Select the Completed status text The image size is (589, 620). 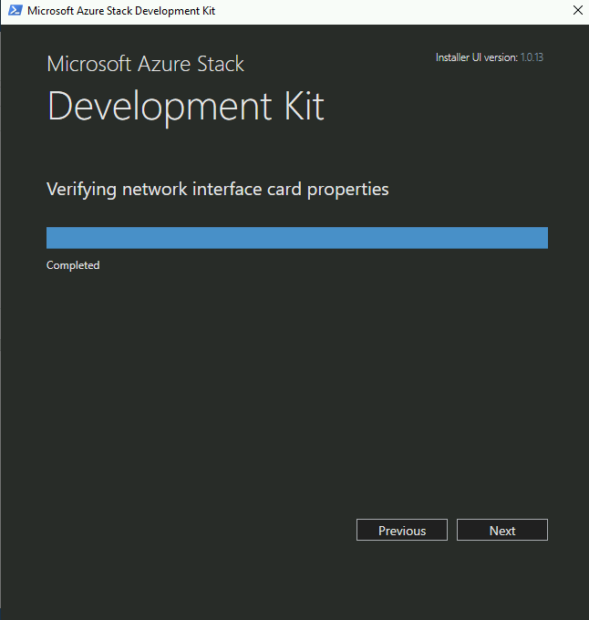point(73,265)
